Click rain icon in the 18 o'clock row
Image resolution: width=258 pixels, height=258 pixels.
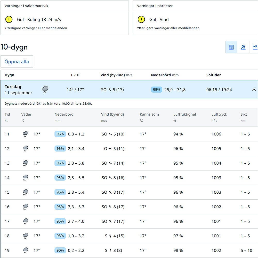(x=25, y=236)
